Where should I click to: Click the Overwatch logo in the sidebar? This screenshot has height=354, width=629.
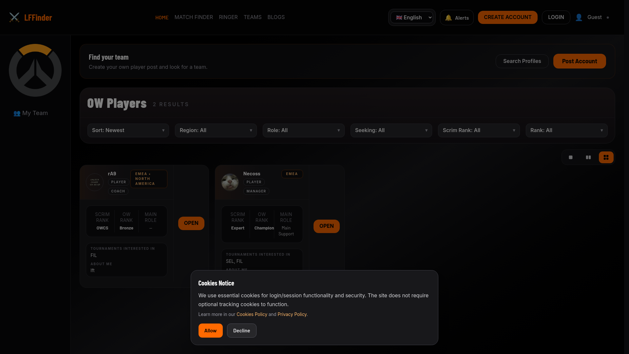35,70
